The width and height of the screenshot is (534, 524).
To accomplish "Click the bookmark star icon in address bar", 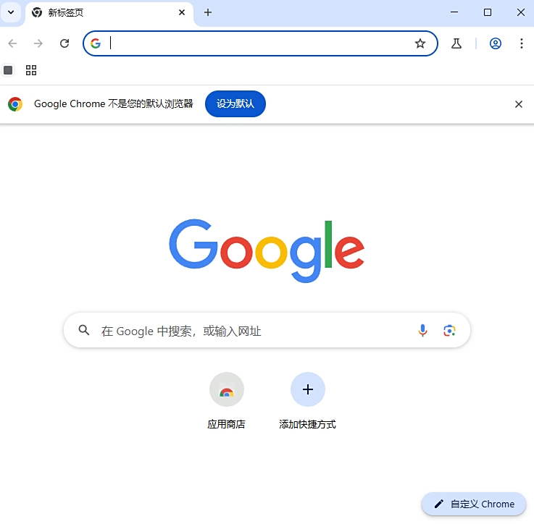I will click(420, 43).
